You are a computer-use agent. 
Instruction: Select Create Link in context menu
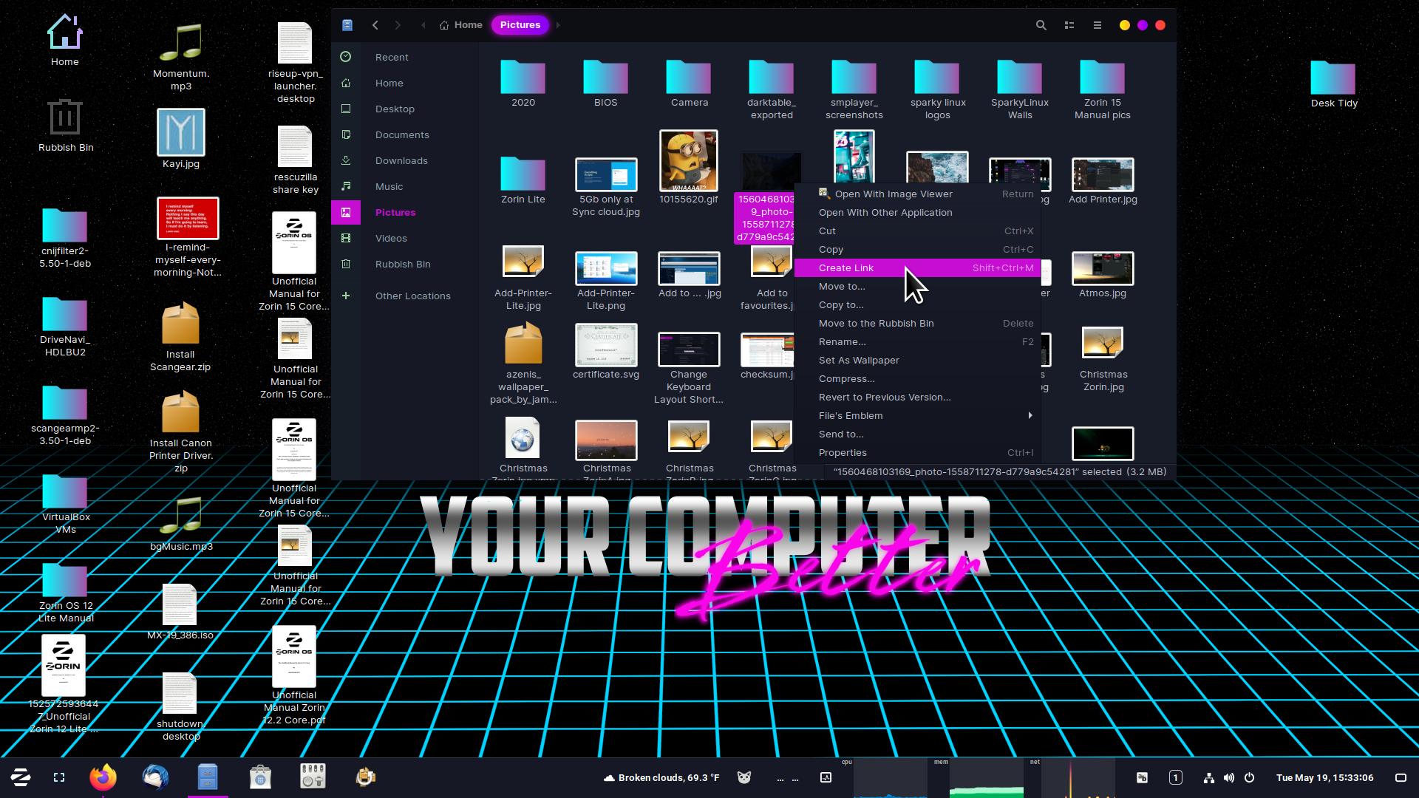(x=845, y=267)
